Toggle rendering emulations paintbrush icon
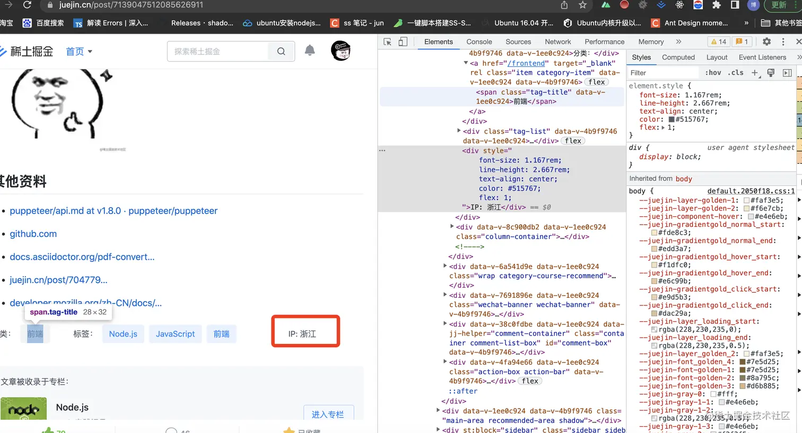This screenshot has height=433, width=802. (771, 73)
